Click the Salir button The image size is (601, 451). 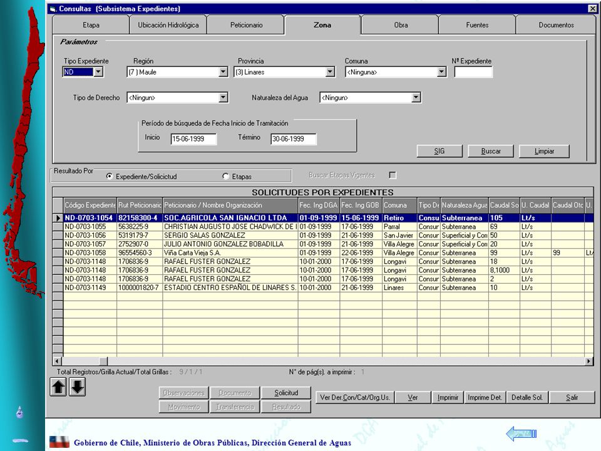(572, 397)
